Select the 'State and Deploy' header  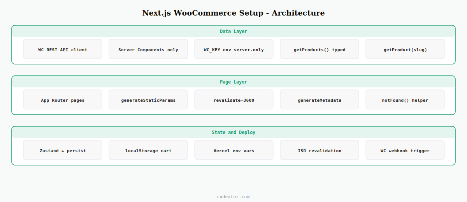[233, 132]
